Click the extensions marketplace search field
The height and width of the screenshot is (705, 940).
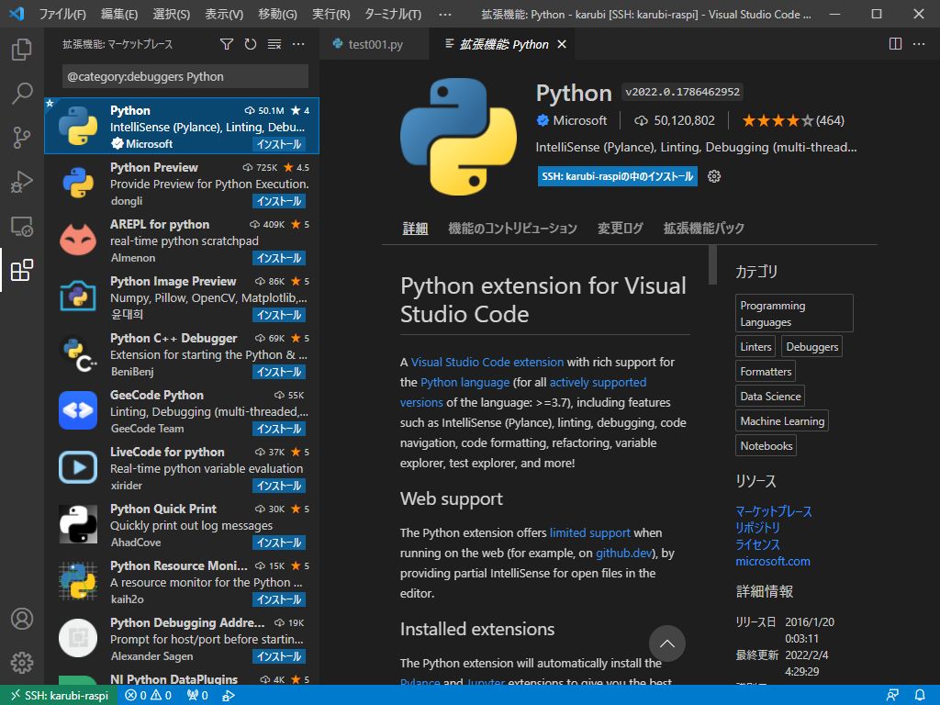click(184, 76)
